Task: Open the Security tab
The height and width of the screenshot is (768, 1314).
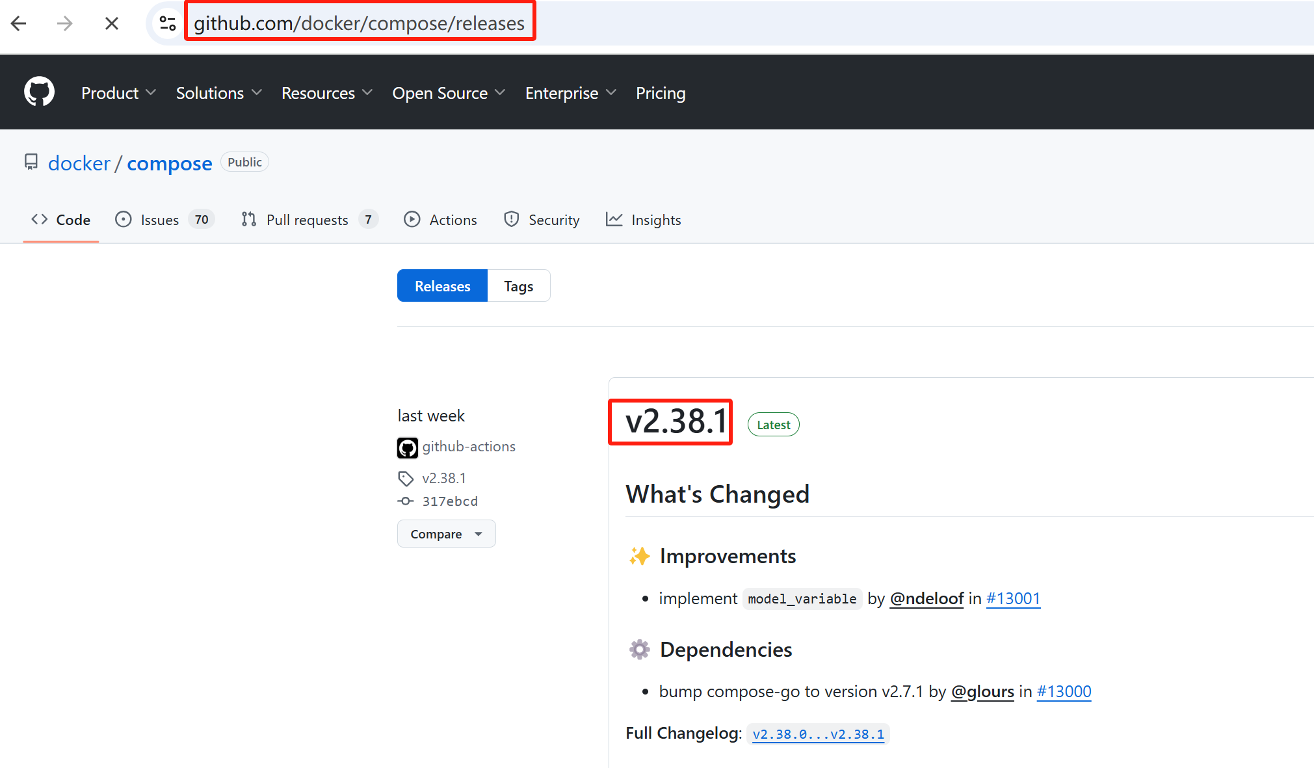Action: point(542,220)
